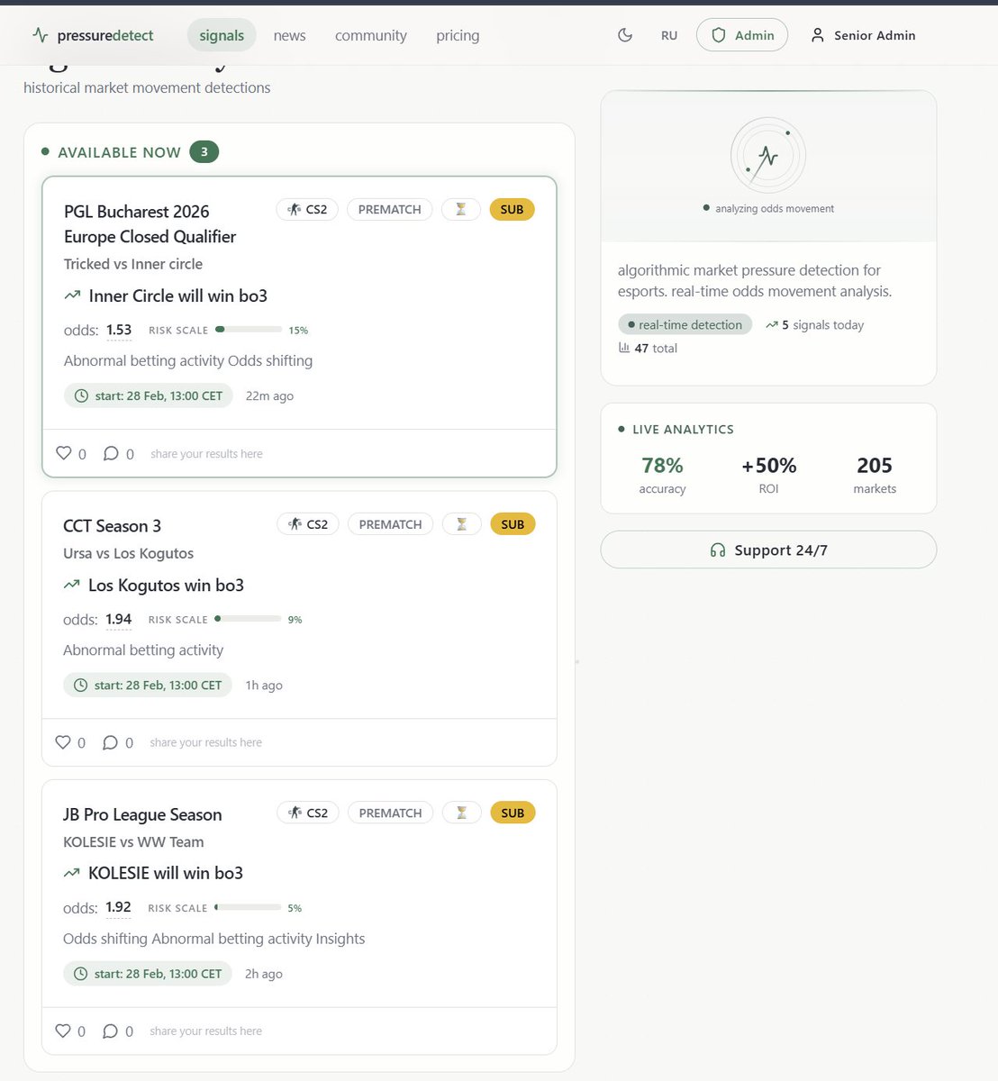This screenshot has width=998, height=1081.
Task: Click the 47 total bar chart icon
Action: 624,348
